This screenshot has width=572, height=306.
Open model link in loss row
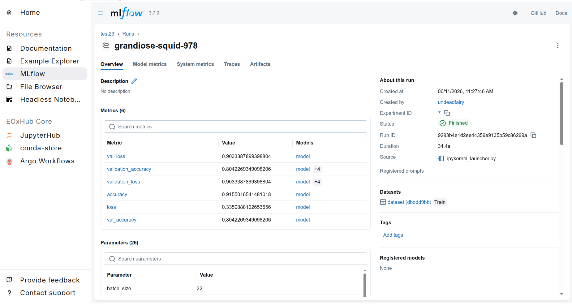click(x=303, y=207)
